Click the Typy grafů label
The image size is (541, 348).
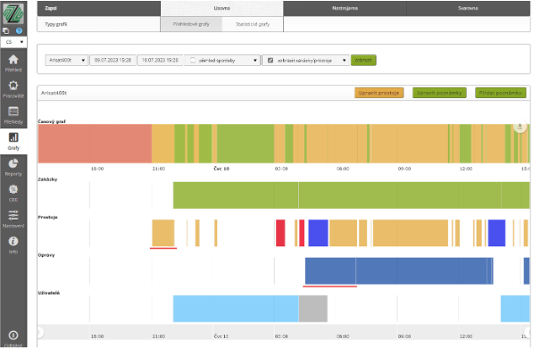point(56,24)
